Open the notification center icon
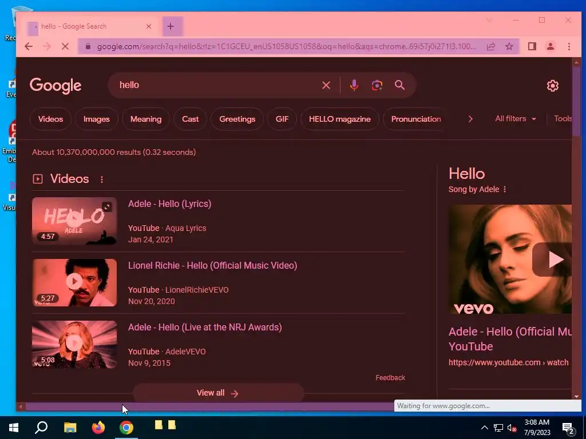586x439 pixels. tap(568, 428)
